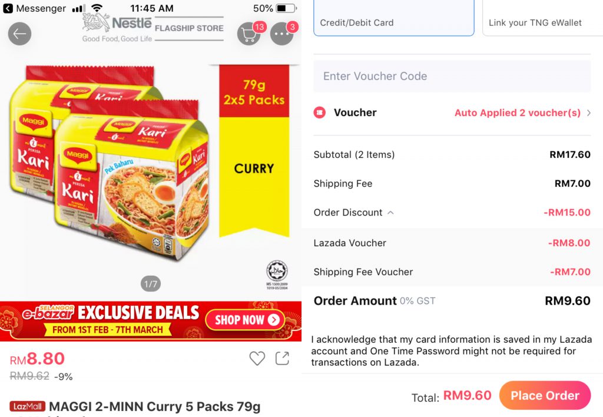Tap the LazMall badge
This screenshot has height=417, width=603.
pyautogui.click(x=28, y=406)
